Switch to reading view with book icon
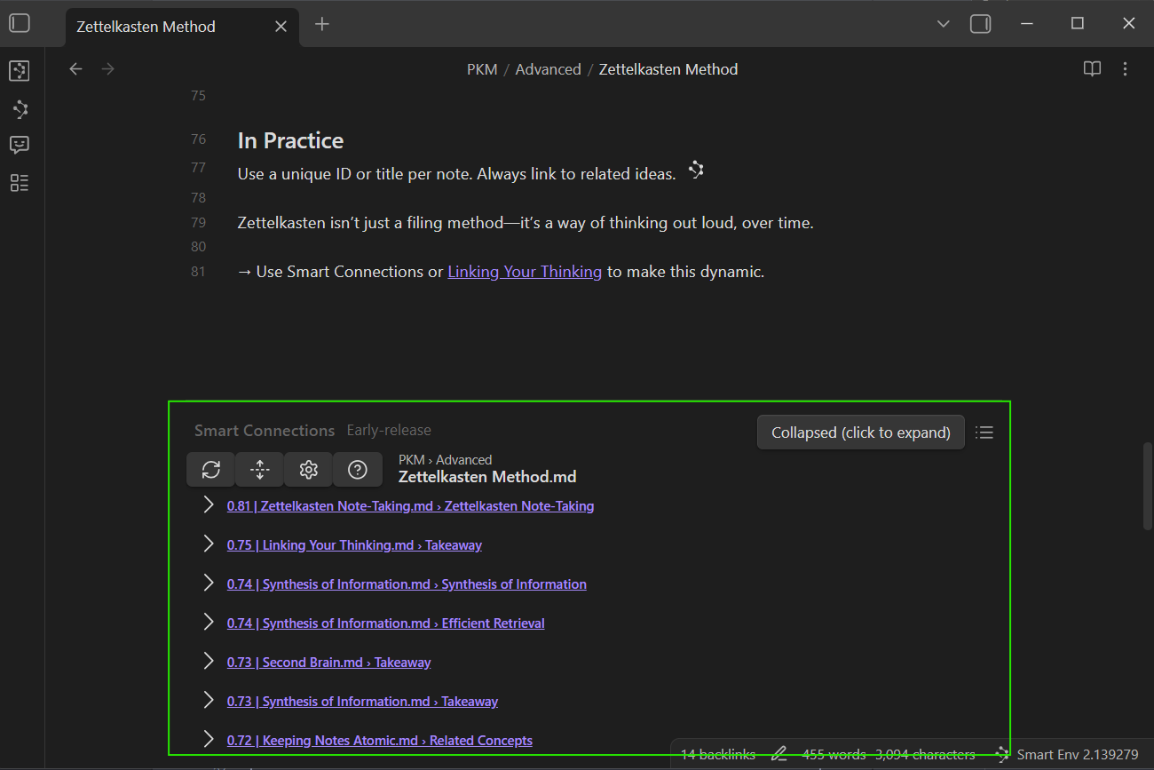Viewport: 1154px width, 770px height. (x=1092, y=69)
